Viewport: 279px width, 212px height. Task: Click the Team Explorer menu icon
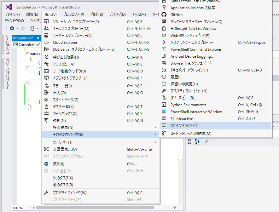pos(46,28)
